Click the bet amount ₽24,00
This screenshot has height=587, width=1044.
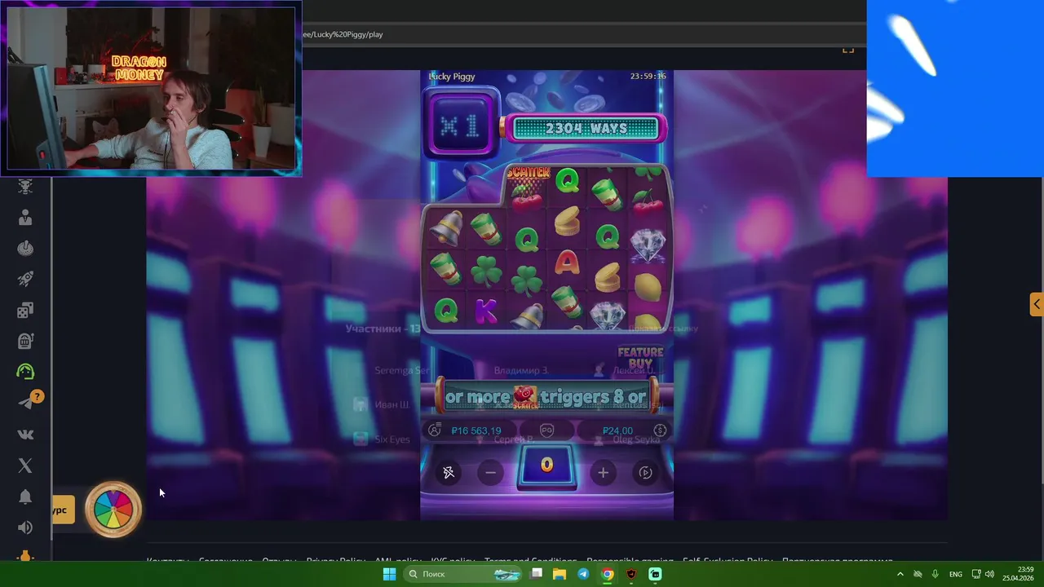pyautogui.click(x=617, y=430)
